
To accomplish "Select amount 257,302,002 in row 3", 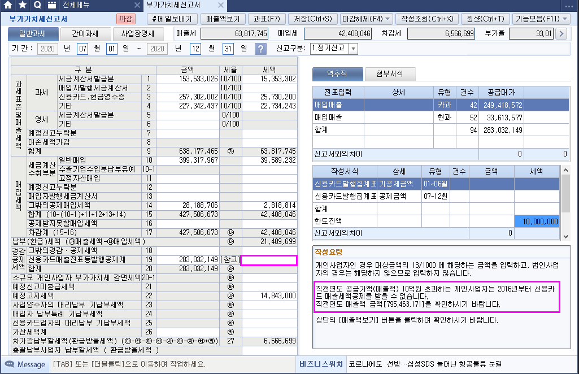I will point(188,97).
